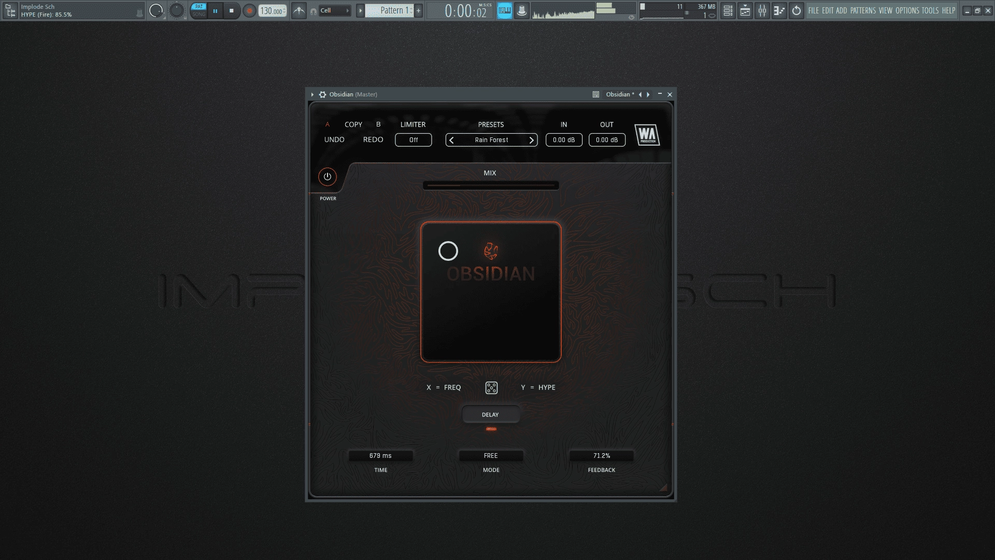The width and height of the screenshot is (995, 560).
Task: Open the EDIT menu
Action: point(828,10)
